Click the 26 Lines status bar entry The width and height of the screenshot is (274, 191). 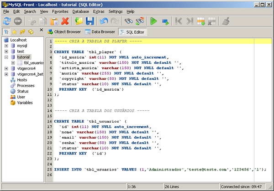click(172, 187)
